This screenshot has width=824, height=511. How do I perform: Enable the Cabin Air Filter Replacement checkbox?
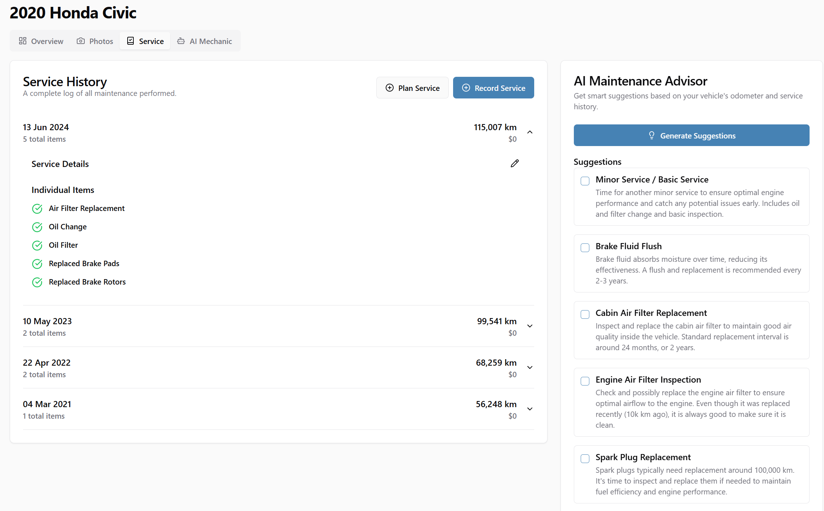tap(585, 314)
